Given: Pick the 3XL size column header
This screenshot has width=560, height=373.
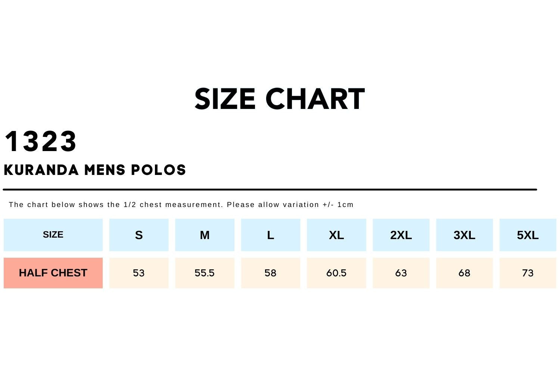Looking at the screenshot, I should tap(464, 235).
